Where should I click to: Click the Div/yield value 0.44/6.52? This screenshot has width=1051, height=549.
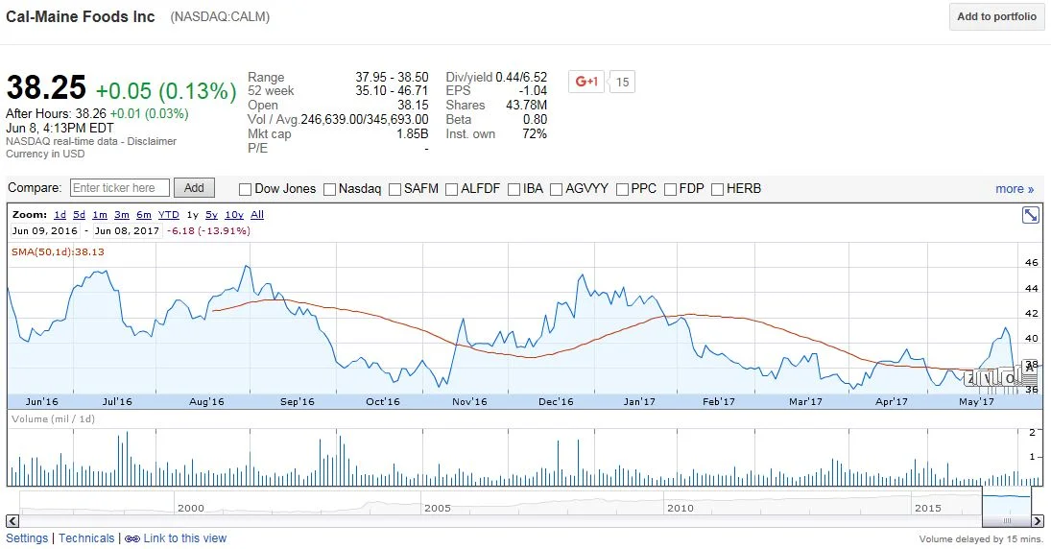click(521, 77)
